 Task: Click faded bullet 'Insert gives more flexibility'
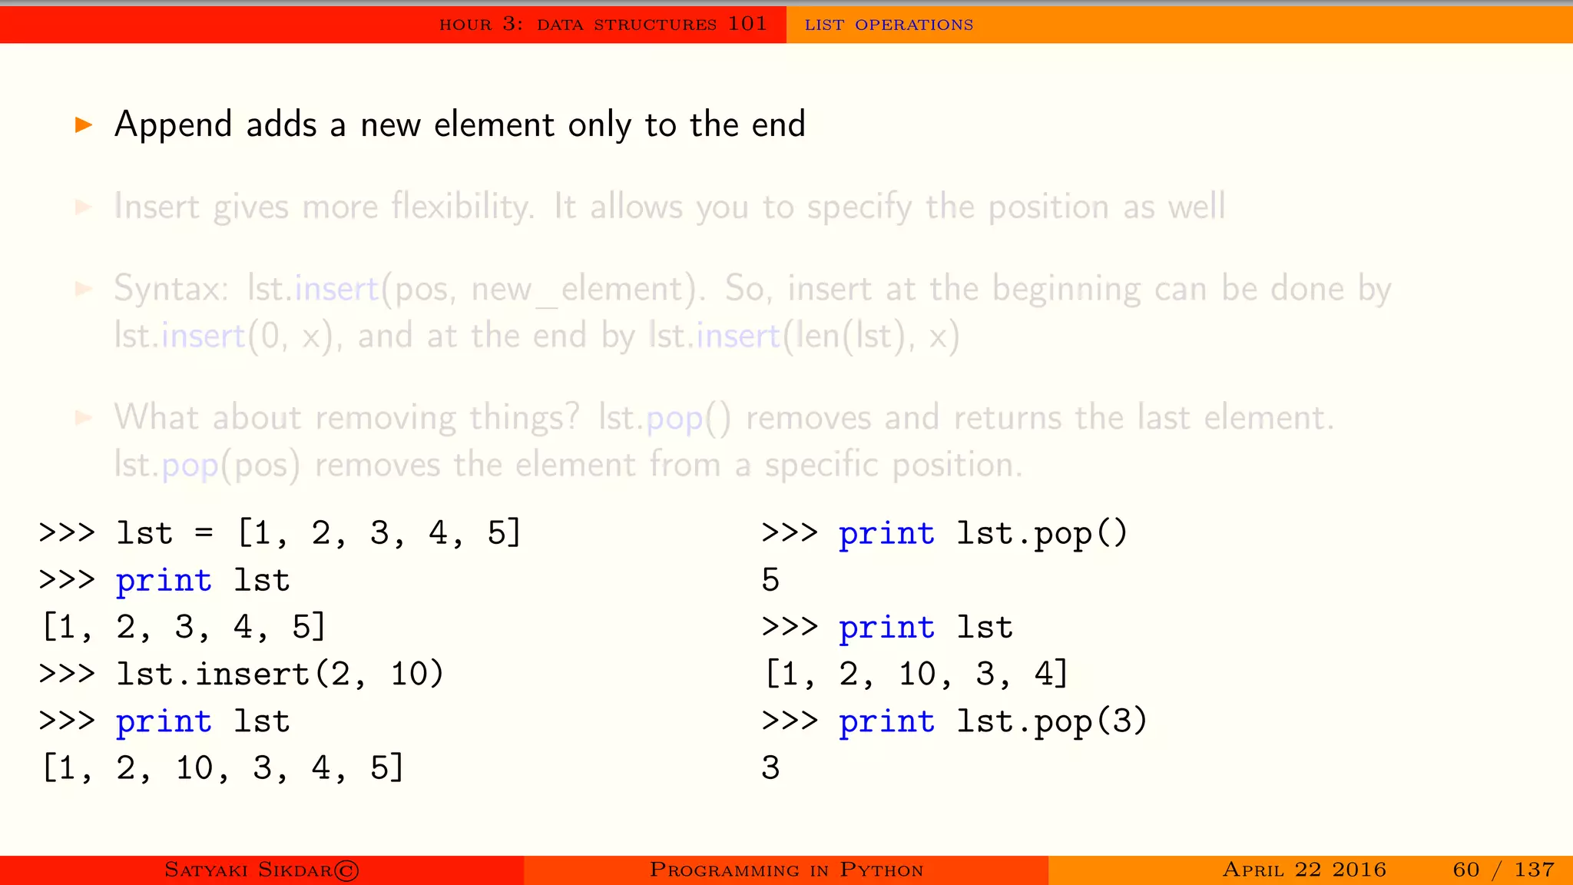[670, 207]
